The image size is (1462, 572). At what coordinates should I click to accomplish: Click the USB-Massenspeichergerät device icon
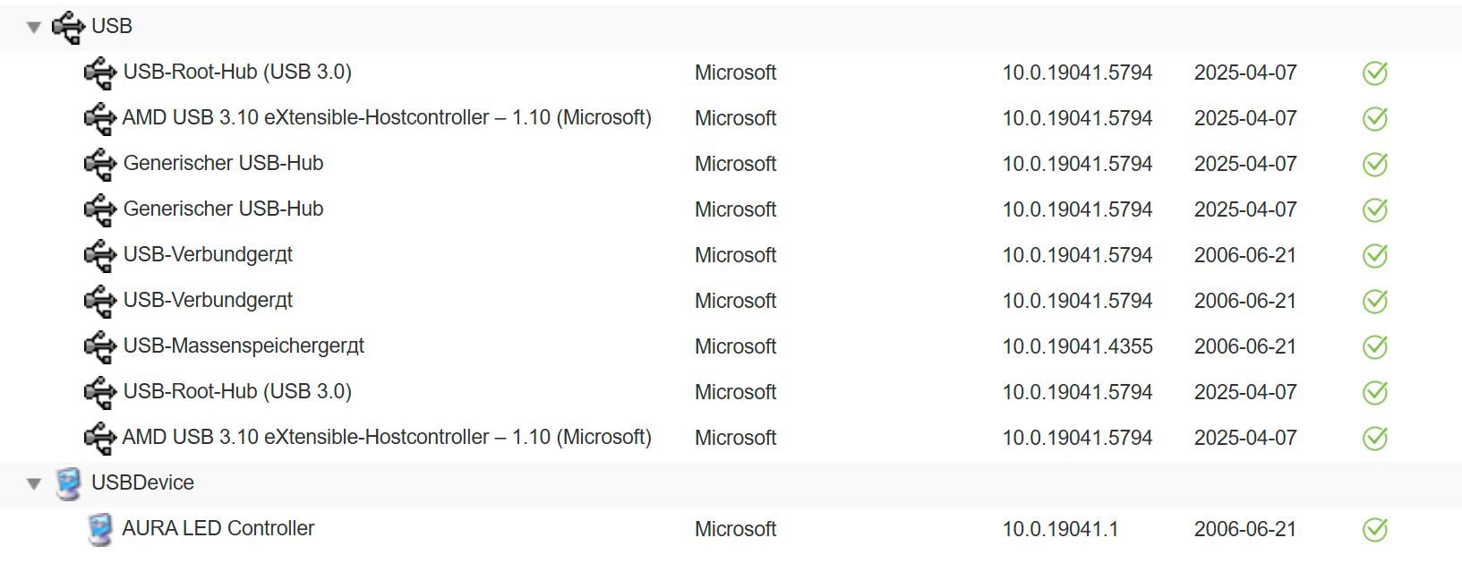tap(99, 346)
